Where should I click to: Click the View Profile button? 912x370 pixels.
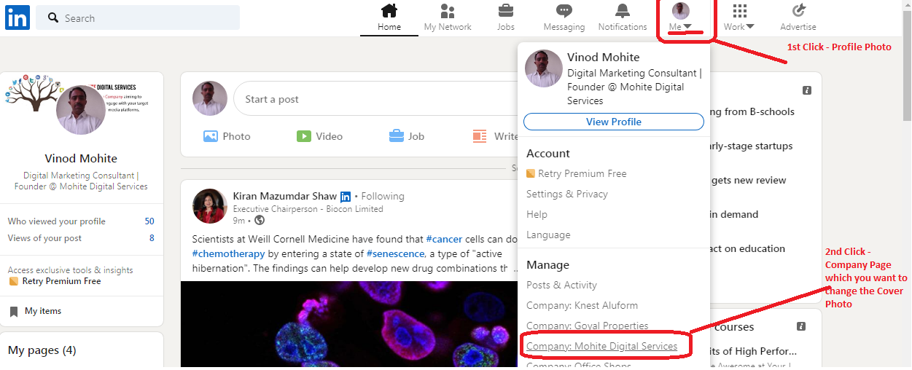(614, 122)
